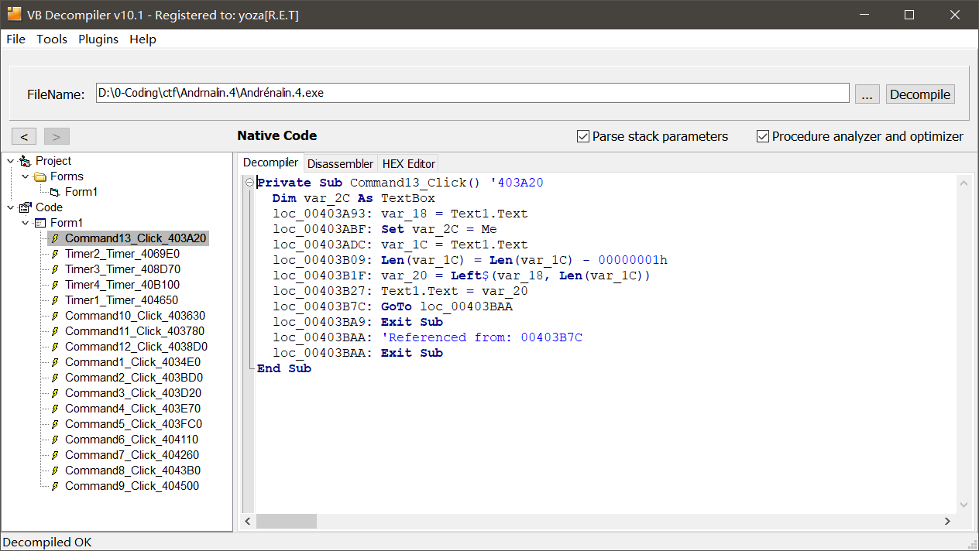Select Form1 label under Forms folder

pyautogui.click(x=81, y=192)
